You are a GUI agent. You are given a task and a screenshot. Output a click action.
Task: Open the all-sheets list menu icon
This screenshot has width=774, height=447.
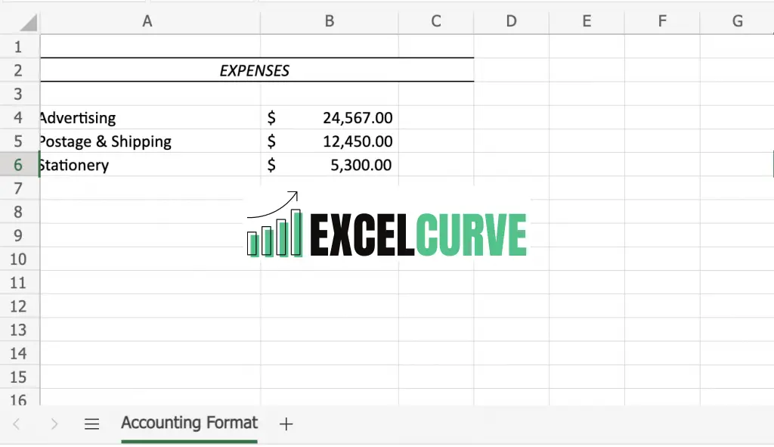pyautogui.click(x=91, y=424)
